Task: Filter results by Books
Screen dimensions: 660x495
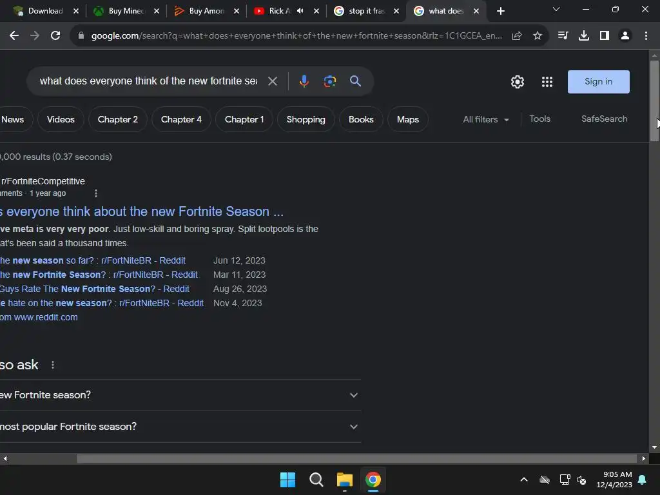Action: (361, 119)
